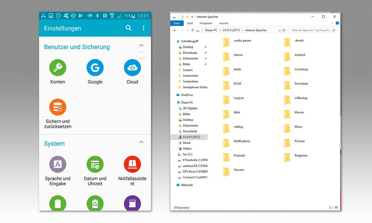
Task: Open the address bar history dropdown
Action: click(x=280, y=30)
